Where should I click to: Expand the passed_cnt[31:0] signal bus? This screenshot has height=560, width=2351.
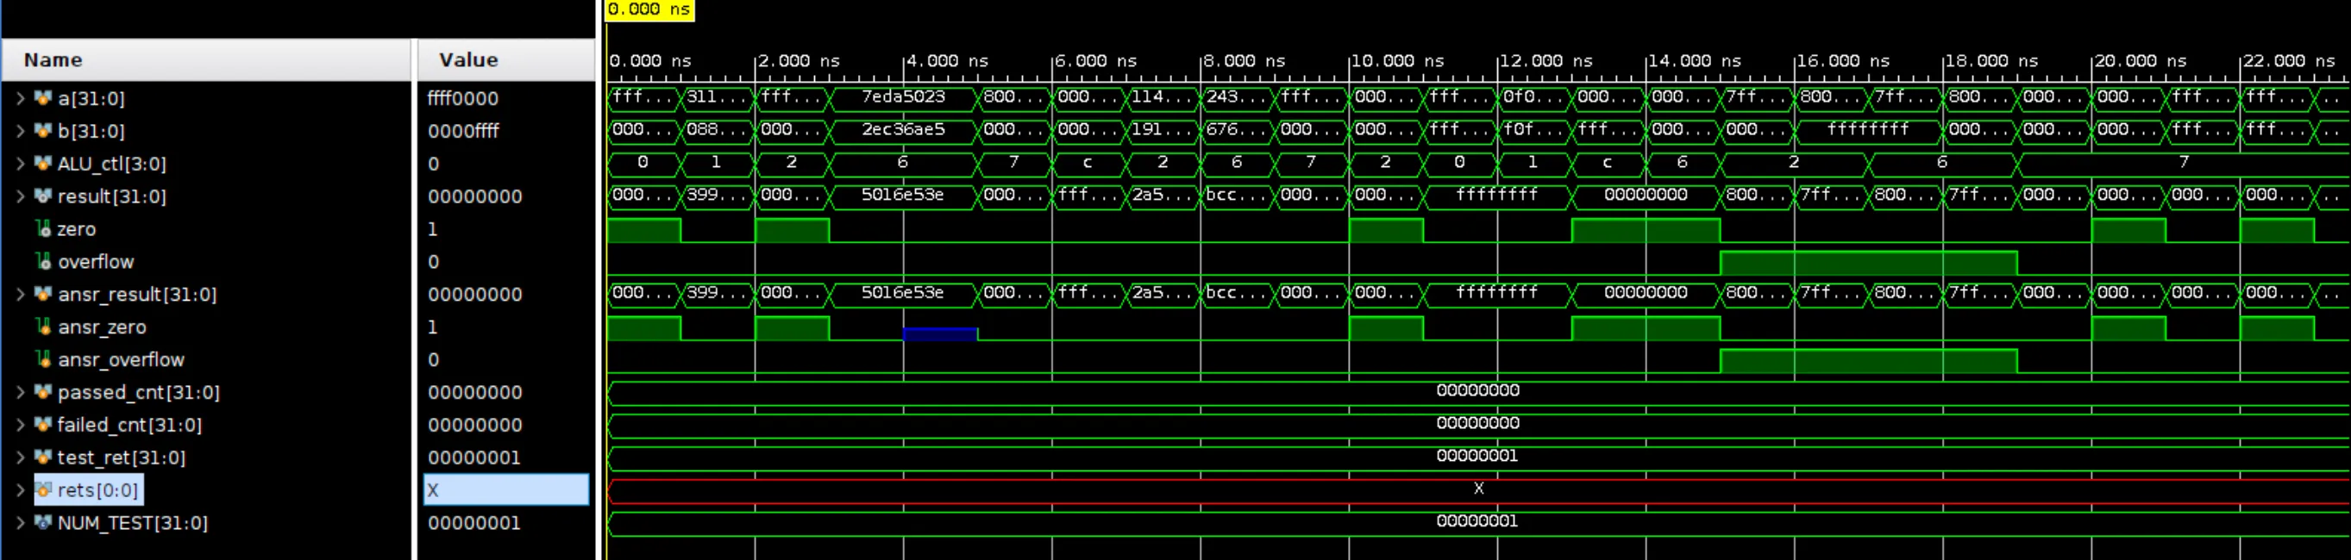tap(20, 392)
